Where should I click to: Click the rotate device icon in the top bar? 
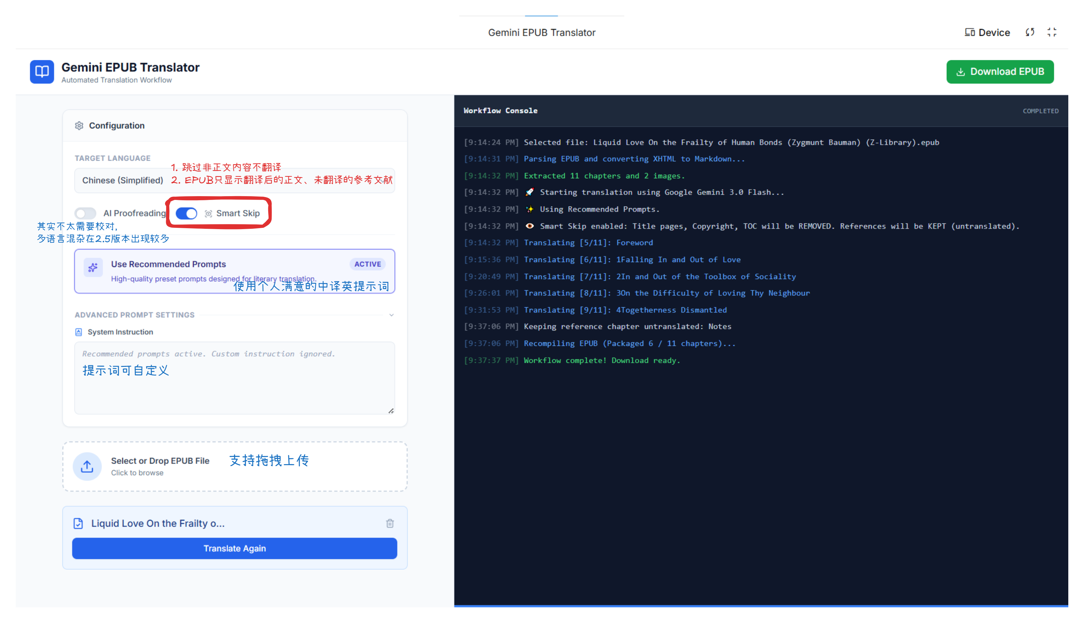click(1030, 32)
